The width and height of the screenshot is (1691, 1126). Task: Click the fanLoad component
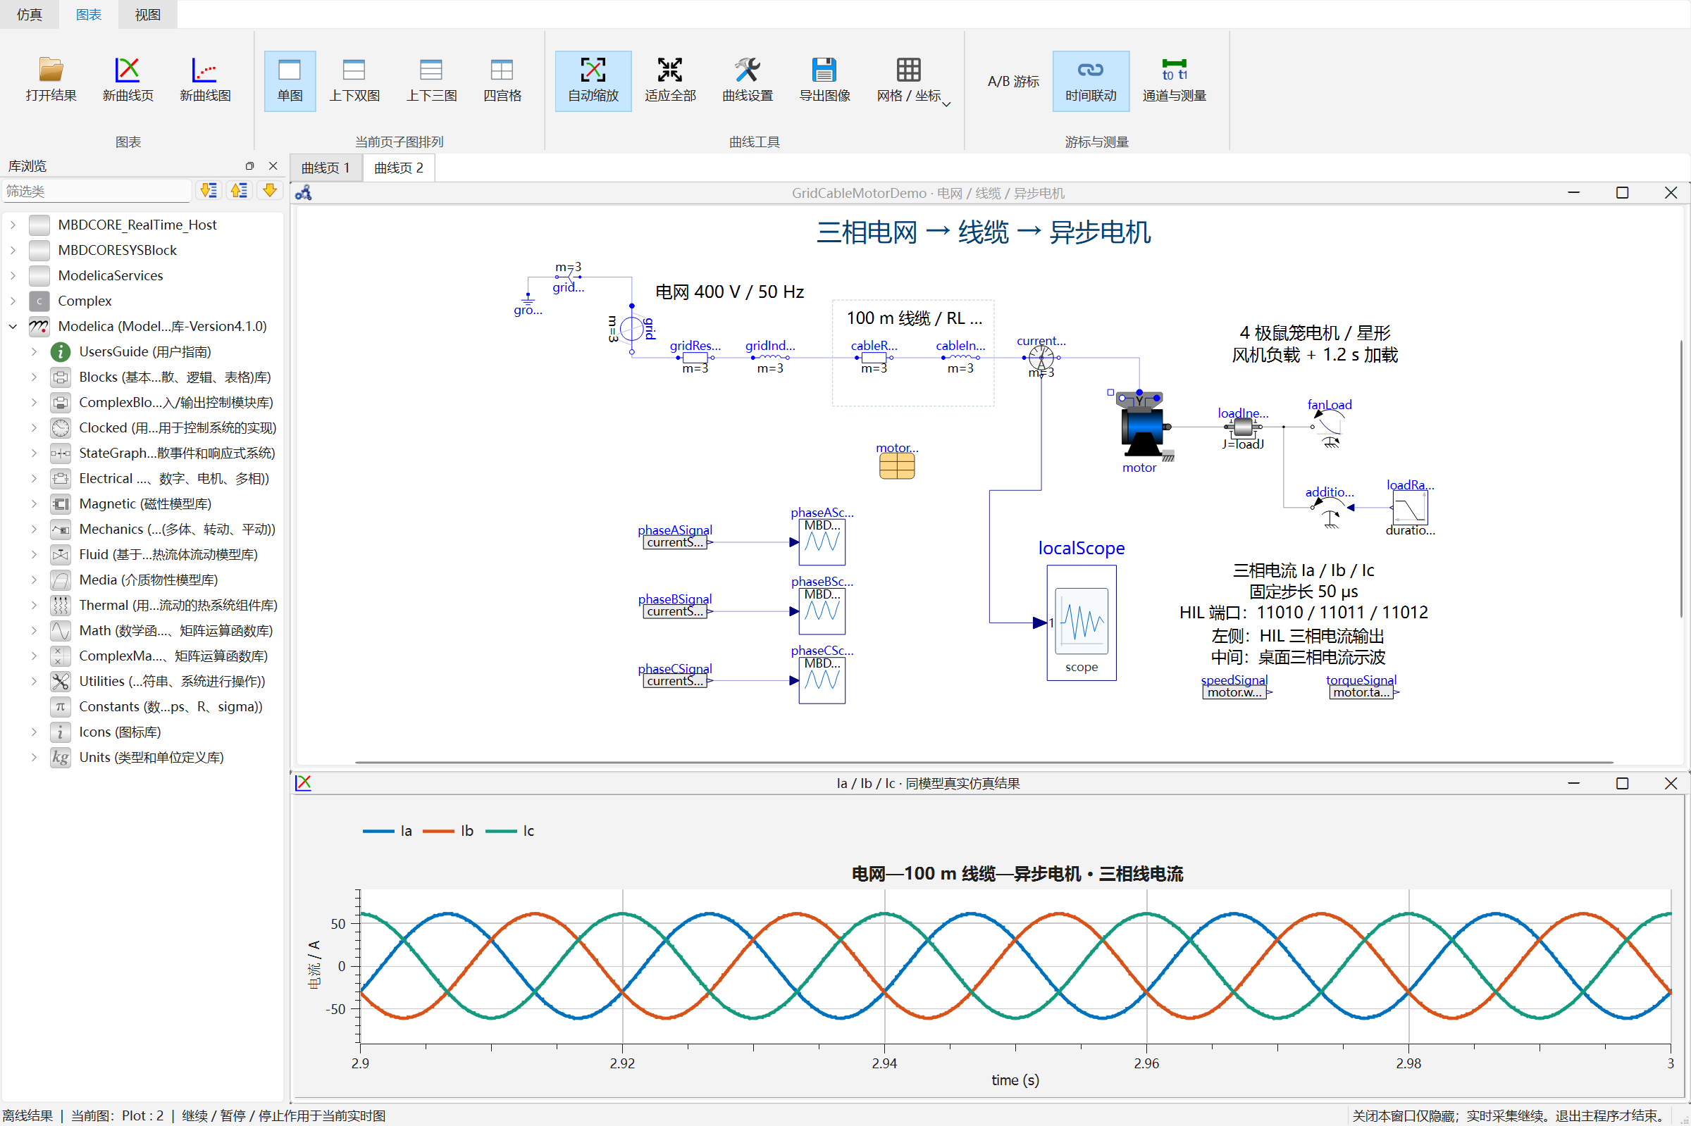(1327, 430)
